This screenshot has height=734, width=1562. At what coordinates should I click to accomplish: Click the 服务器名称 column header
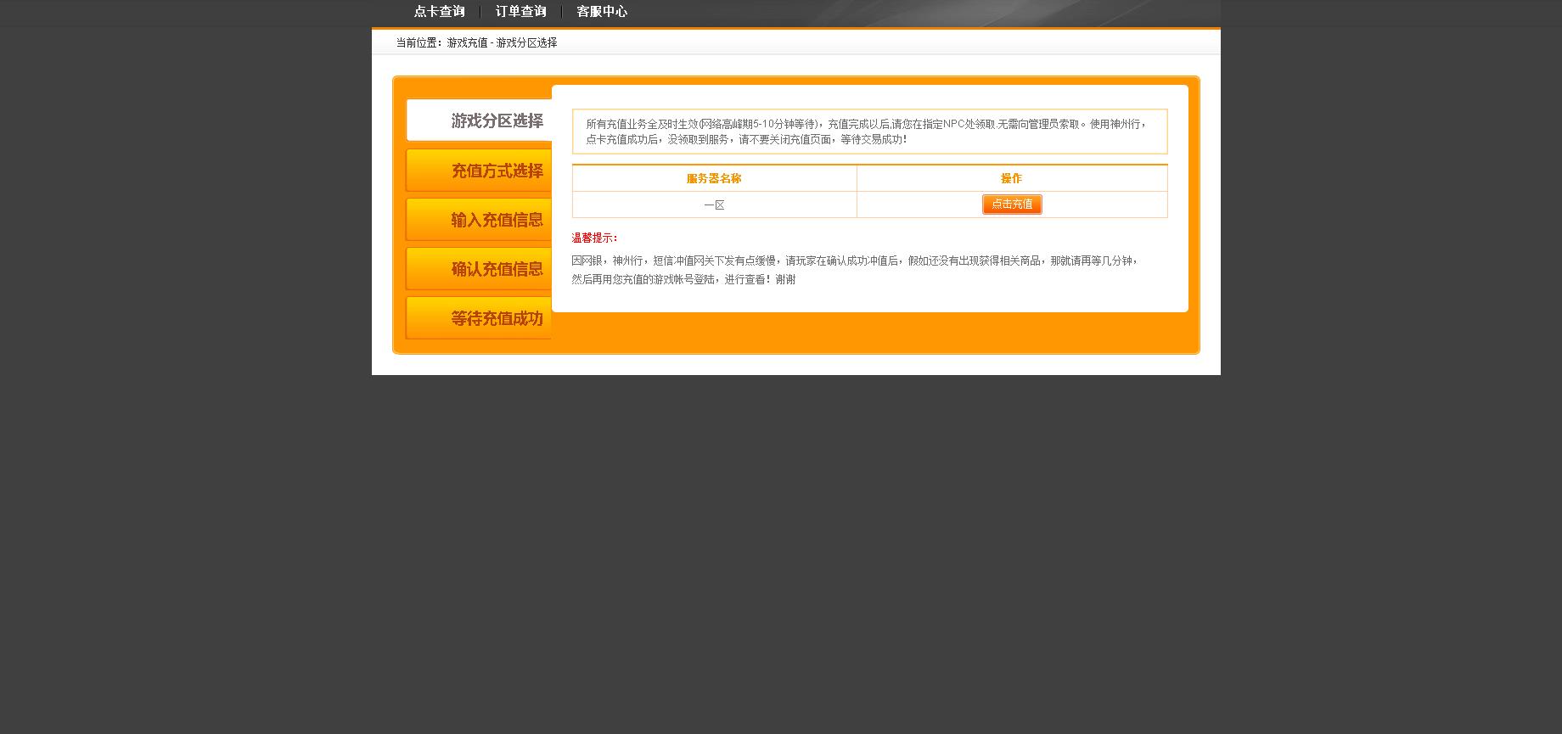point(715,178)
